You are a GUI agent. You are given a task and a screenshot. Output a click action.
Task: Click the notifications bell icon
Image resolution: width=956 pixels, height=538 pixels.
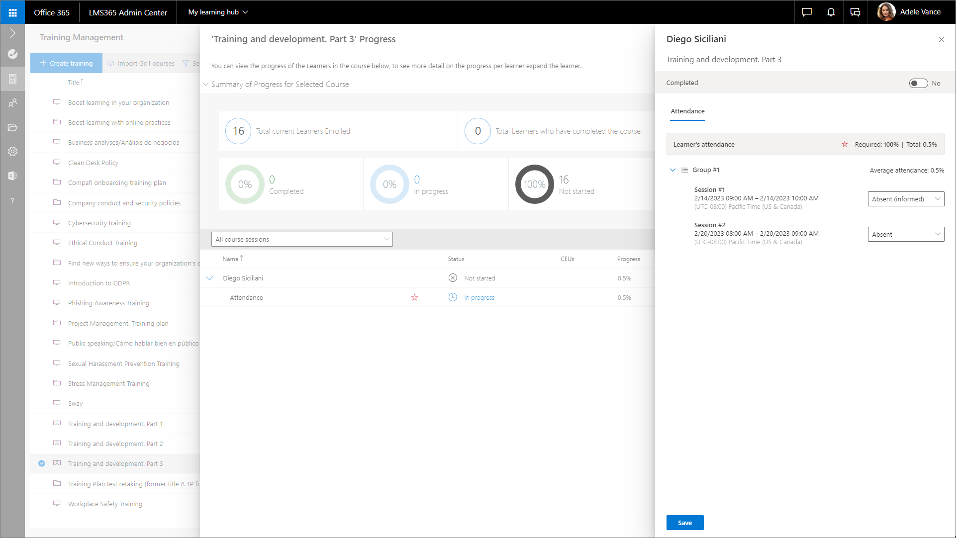[831, 12]
